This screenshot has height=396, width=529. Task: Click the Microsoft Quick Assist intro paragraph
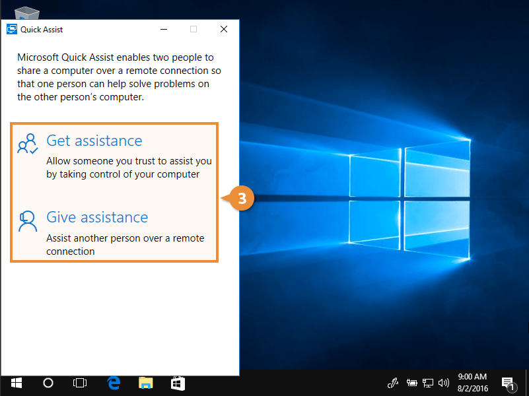pyautogui.click(x=119, y=77)
